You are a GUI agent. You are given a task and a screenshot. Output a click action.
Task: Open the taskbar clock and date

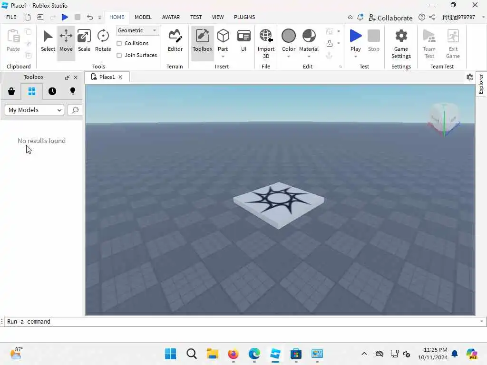pyautogui.click(x=433, y=354)
